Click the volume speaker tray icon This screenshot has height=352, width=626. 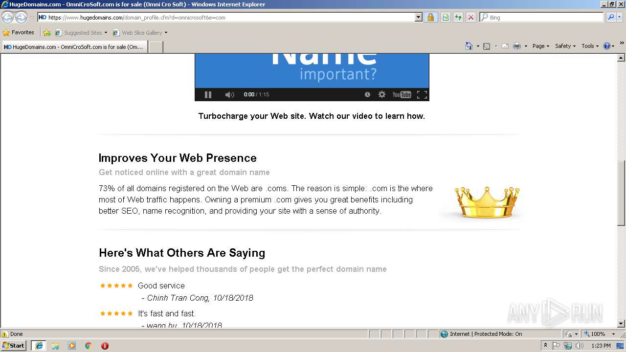pyautogui.click(x=580, y=345)
